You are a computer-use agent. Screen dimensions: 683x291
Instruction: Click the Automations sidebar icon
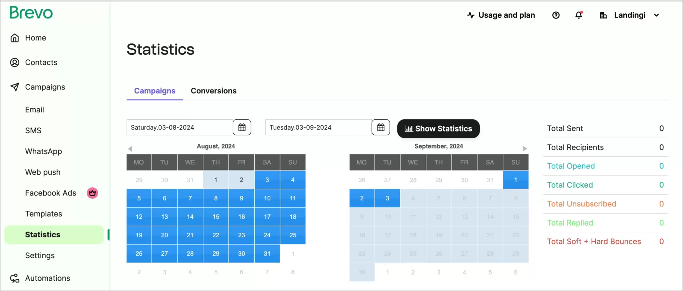click(14, 278)
